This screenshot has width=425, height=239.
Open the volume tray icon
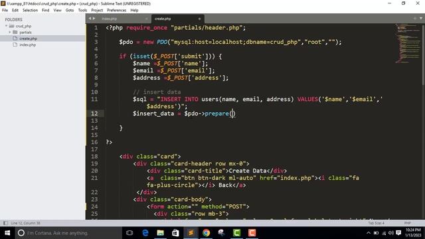pyautogui.click(x=391, y=233)
